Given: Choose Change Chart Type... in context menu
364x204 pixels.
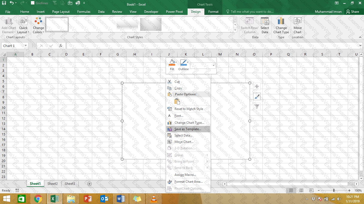Looking at the screenshot, I should pyautogui.click(x=188, y=123).
